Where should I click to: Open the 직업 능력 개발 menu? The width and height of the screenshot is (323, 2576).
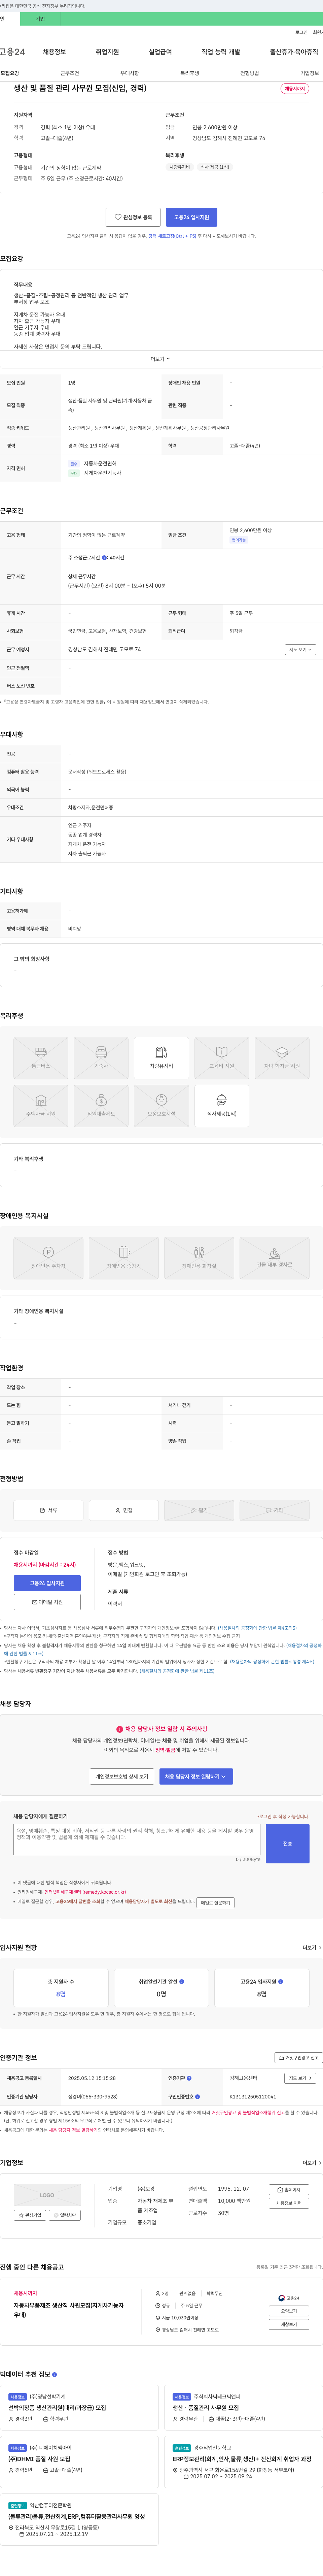pos(221,52)
